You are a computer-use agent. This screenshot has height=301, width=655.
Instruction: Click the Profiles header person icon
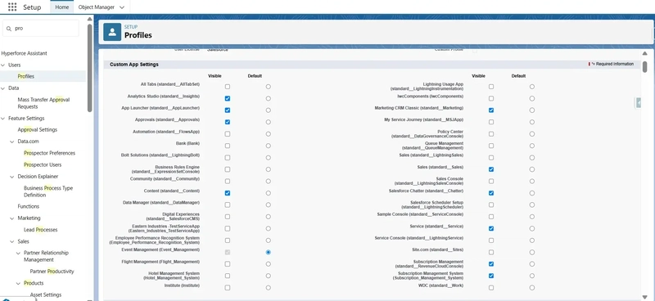[112, 32]
